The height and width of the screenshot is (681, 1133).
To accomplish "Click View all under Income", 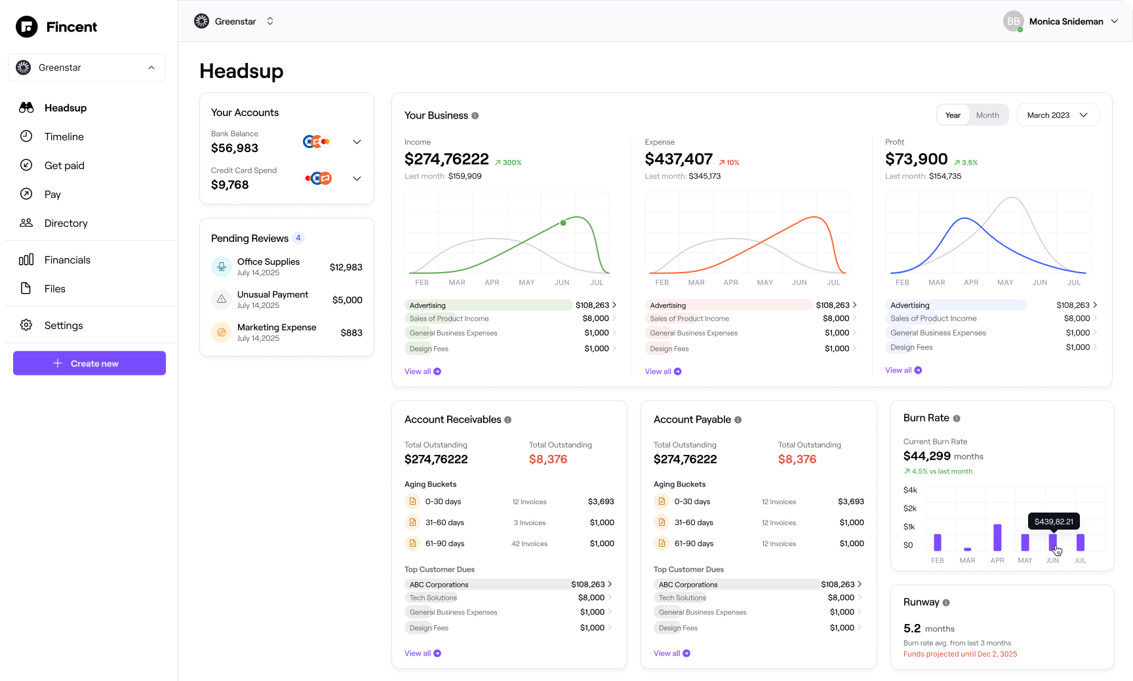I will (423, 372).
